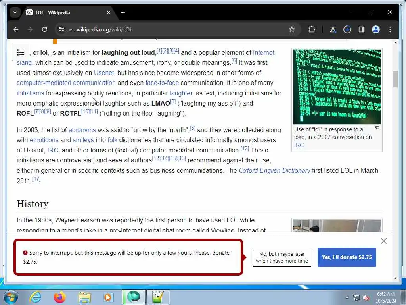Viewport: 406px width, 305px height.
Task: Click the enlarge icon below IRC image
Action: tap(377, 128)
